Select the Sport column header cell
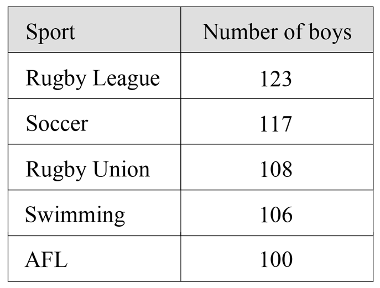Viewport: 380px width, 288px height. (x=94, y=29)
